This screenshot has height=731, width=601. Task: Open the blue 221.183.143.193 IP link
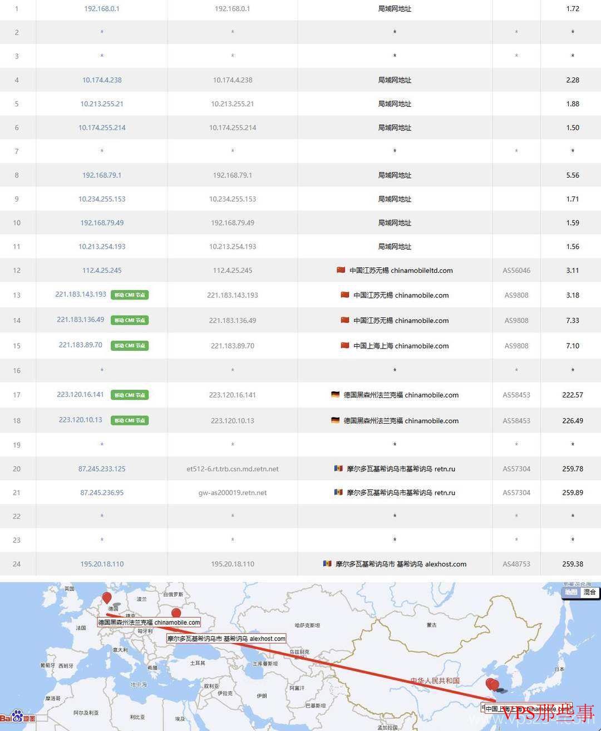tap(81, 295)
